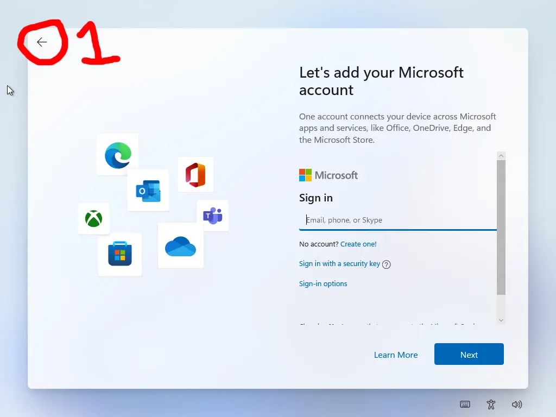Open Sign-in options link
The image size is (556, 417).
pos(323,283)
